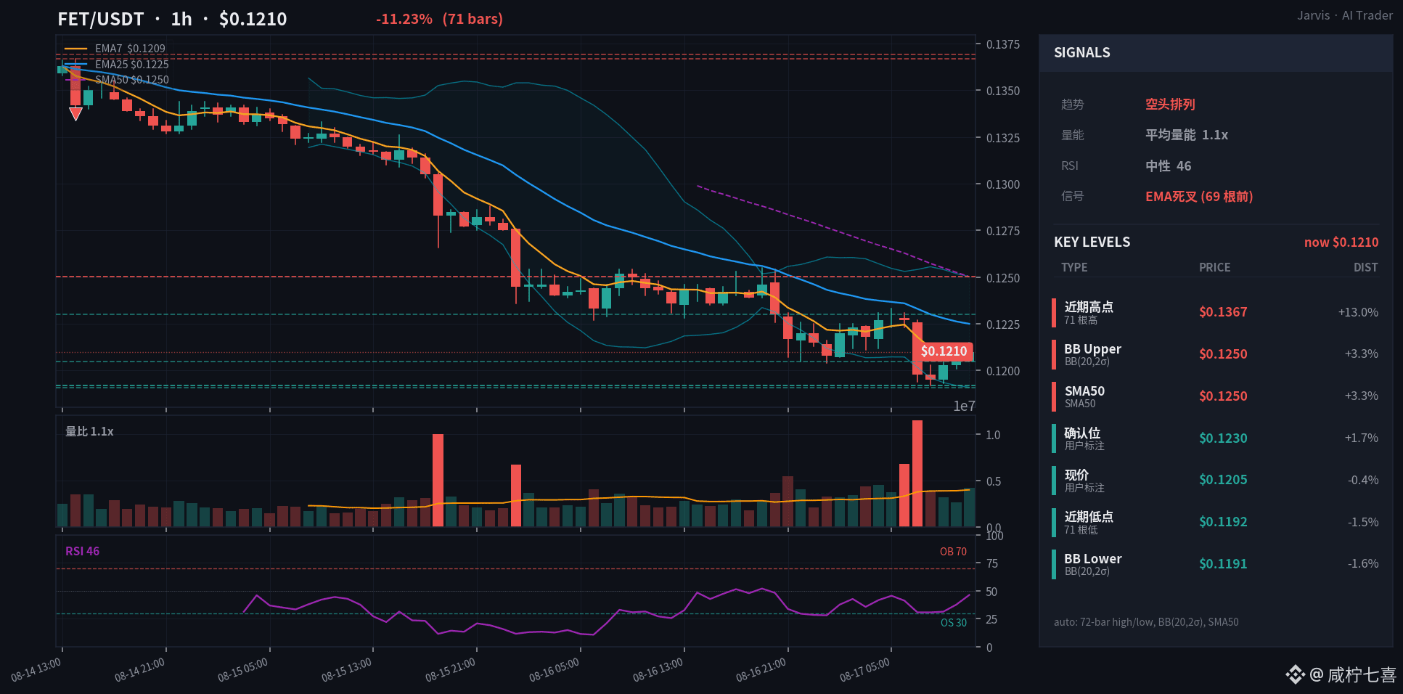The image size is (1403, 694).
Task: Click the $0.1192 price value
Action: 1223,522
